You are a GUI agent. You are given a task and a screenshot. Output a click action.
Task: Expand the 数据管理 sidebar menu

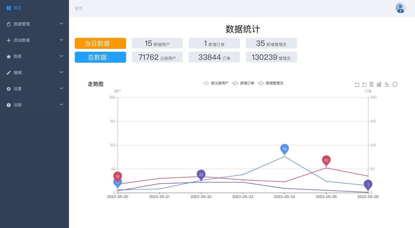pos(34,24)
